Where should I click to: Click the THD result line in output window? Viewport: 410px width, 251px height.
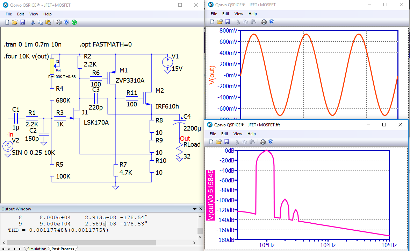coord(58,230)
